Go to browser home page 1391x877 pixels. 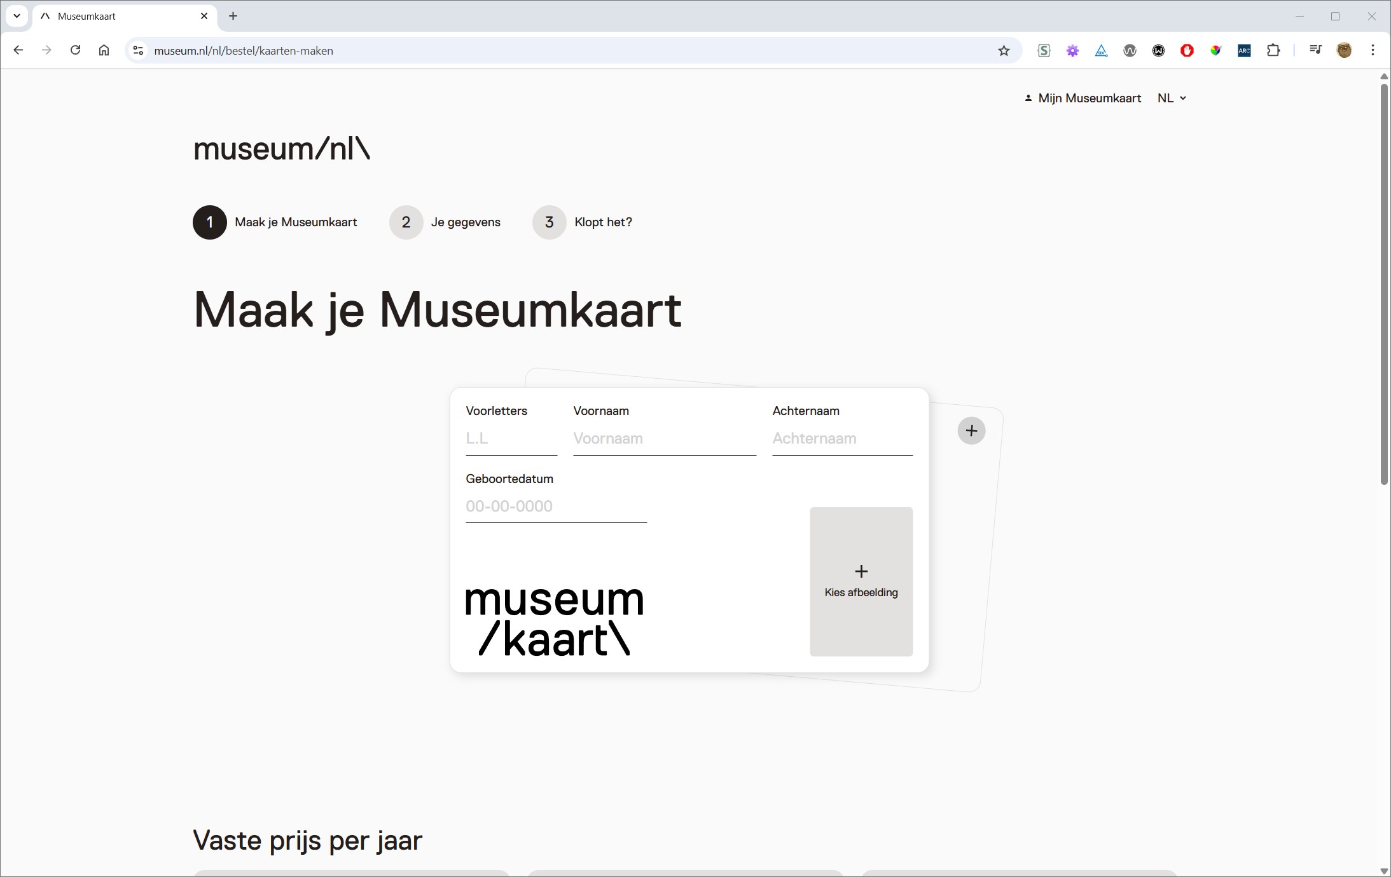click(104, 50)
